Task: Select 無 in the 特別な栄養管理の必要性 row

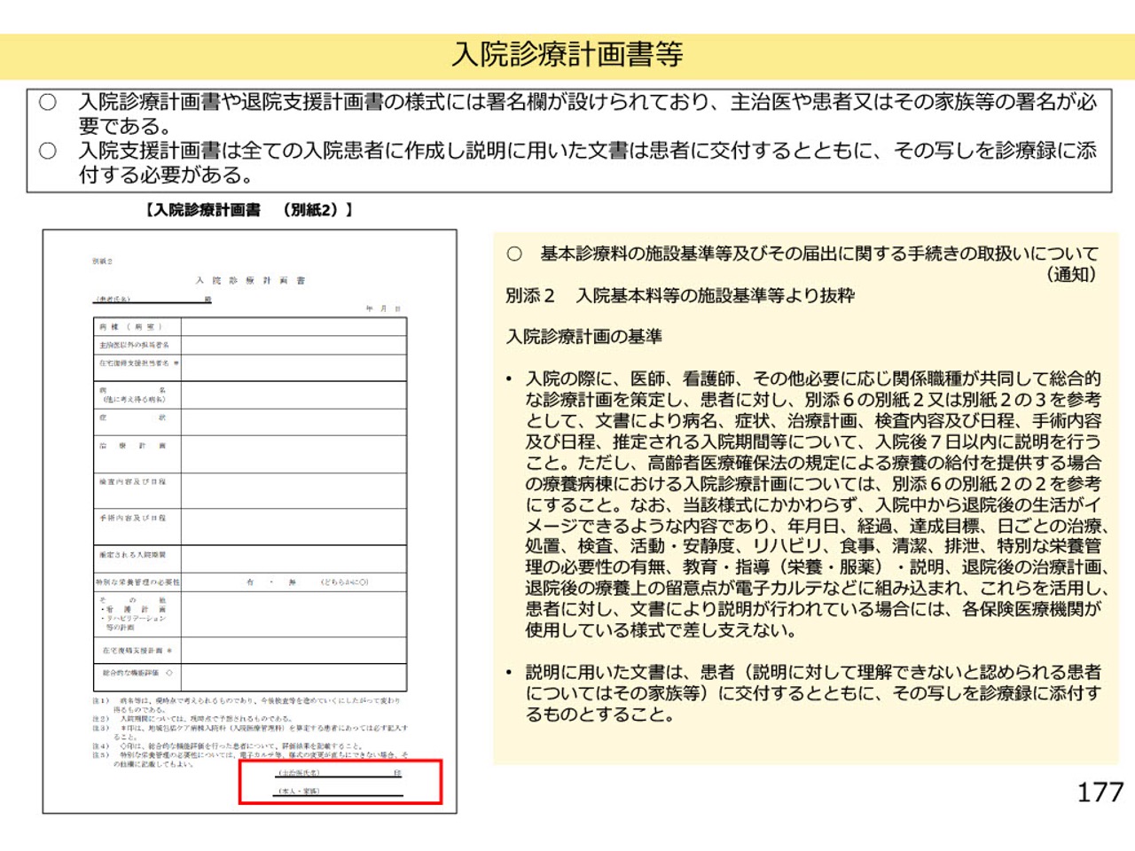Action: point(292,582)
